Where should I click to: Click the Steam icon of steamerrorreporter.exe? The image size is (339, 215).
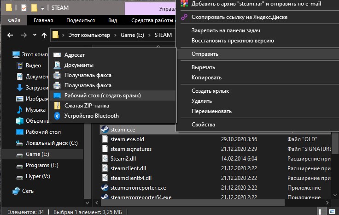[105, 188]
